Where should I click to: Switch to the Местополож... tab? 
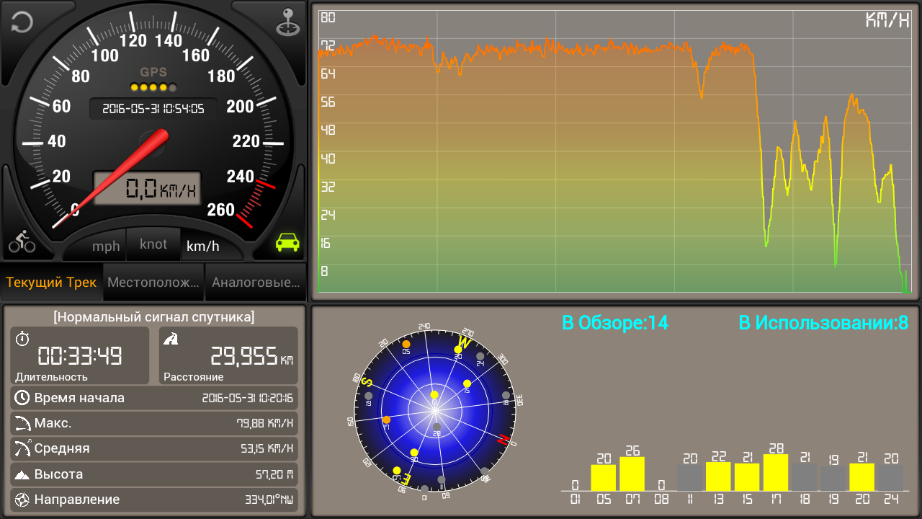[x=153, y=283]
